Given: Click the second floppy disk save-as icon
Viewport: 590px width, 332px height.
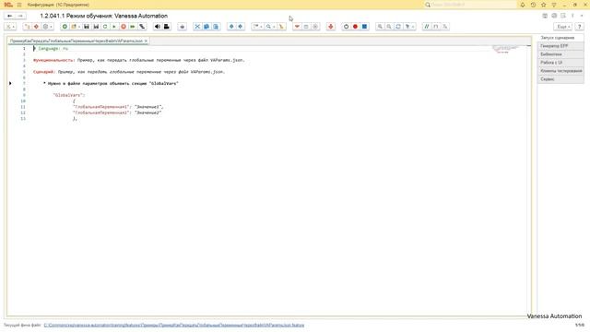Looking at the screenshot, I should click(96, 27).
